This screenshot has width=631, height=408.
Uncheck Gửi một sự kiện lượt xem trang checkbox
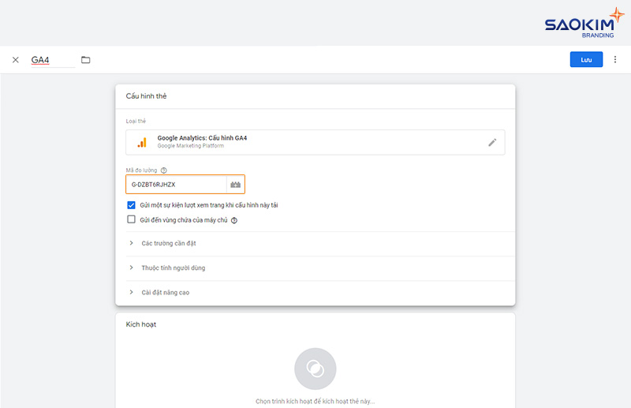131,205
